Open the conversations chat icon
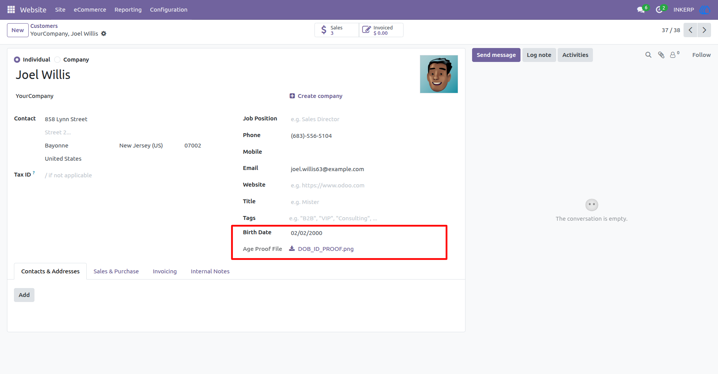 tap(641, 10)
